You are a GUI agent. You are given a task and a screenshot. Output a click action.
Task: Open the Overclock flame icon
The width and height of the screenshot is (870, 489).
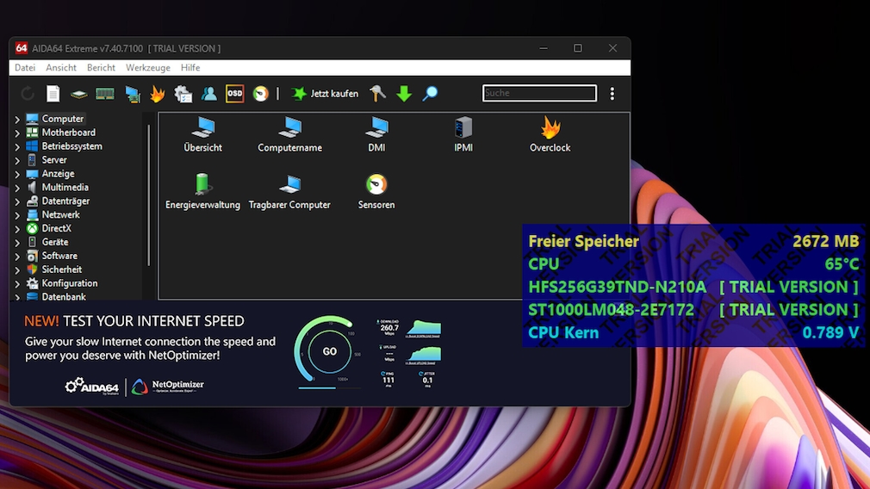tap(550, 128)
